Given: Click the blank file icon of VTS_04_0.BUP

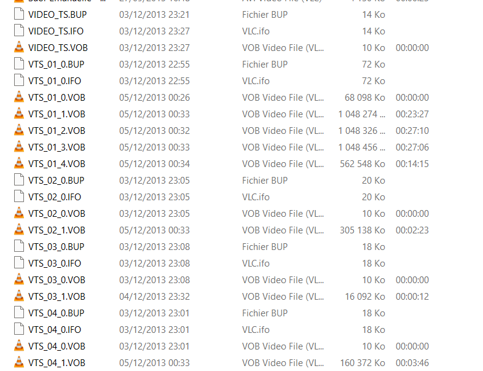Looking at the screenshot, I should click(19, 313).
